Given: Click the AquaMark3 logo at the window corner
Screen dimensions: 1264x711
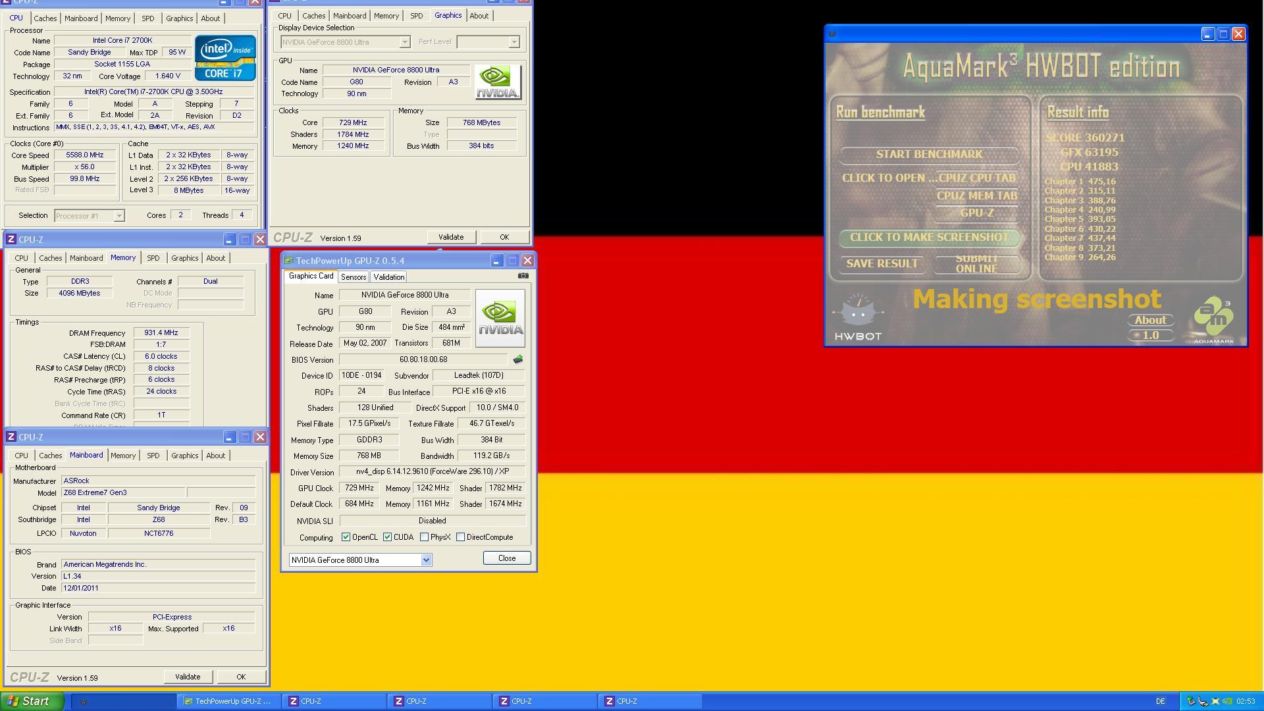Looking at the screenshot, I should (x=1213, y=321).
